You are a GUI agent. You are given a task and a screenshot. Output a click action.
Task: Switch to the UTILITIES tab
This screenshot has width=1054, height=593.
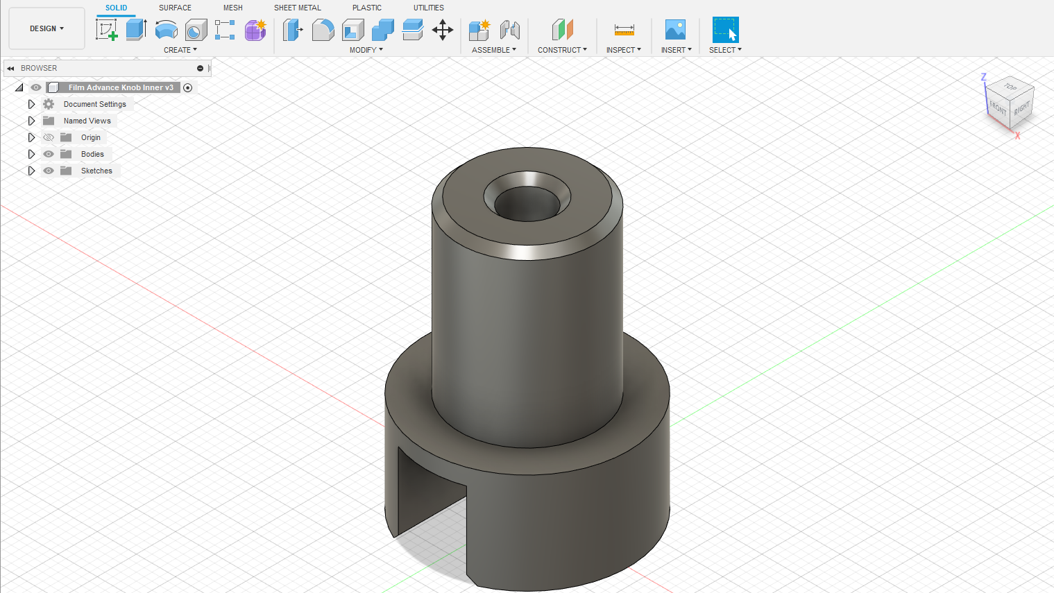point(429,8)
